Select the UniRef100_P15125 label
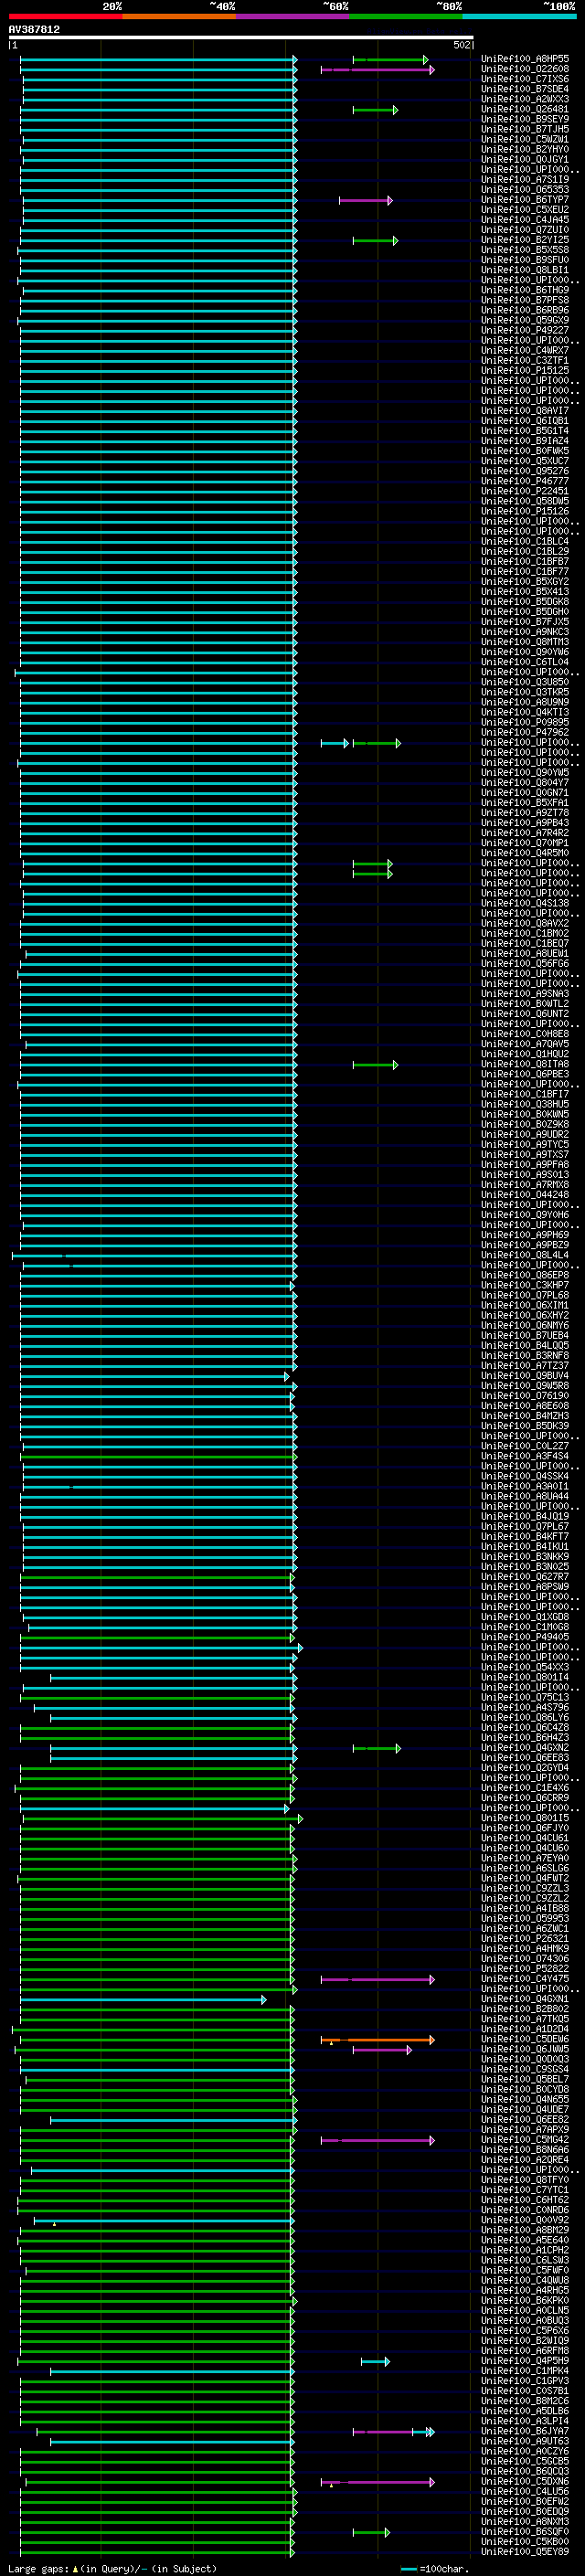This screenshot has height=2576, width=585. tap(524, 370)
